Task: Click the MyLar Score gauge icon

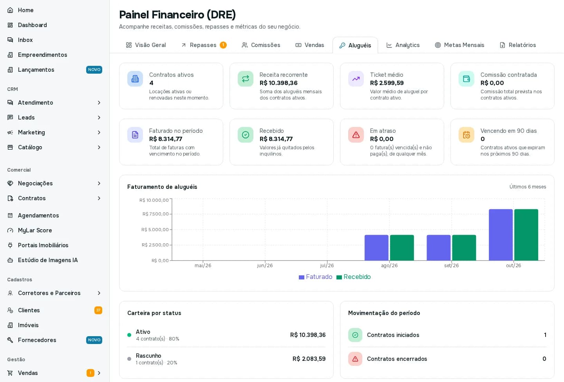Action: [x=10, y=230]
